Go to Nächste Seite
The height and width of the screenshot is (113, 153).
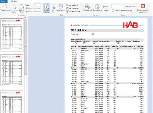pos(22,9)
